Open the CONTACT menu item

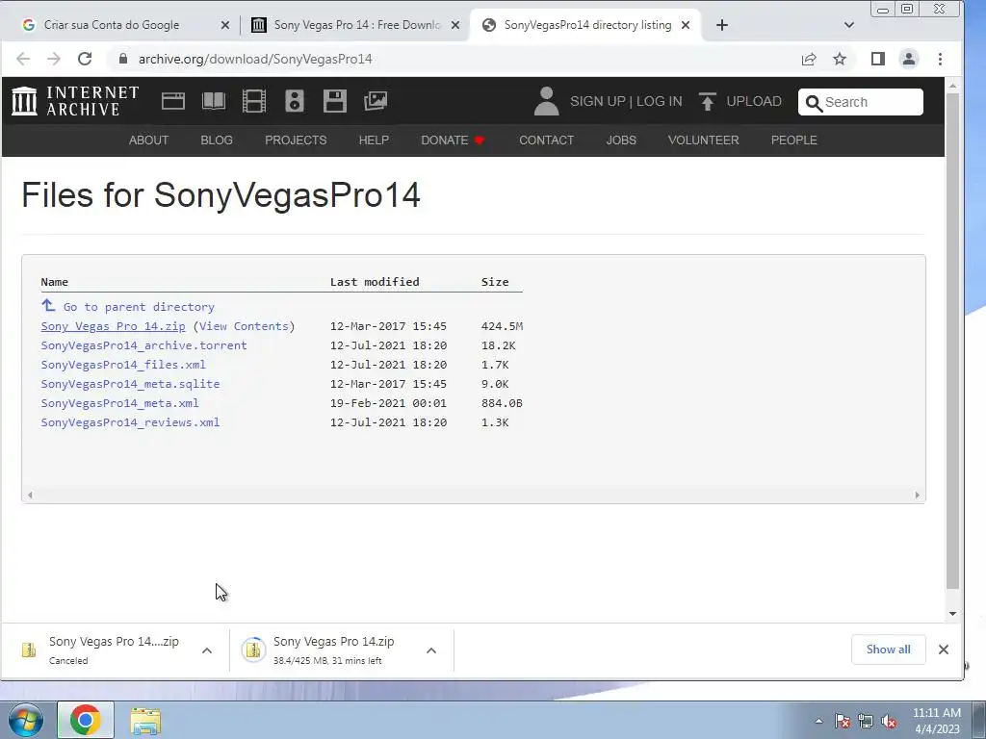tap(547, 140)
